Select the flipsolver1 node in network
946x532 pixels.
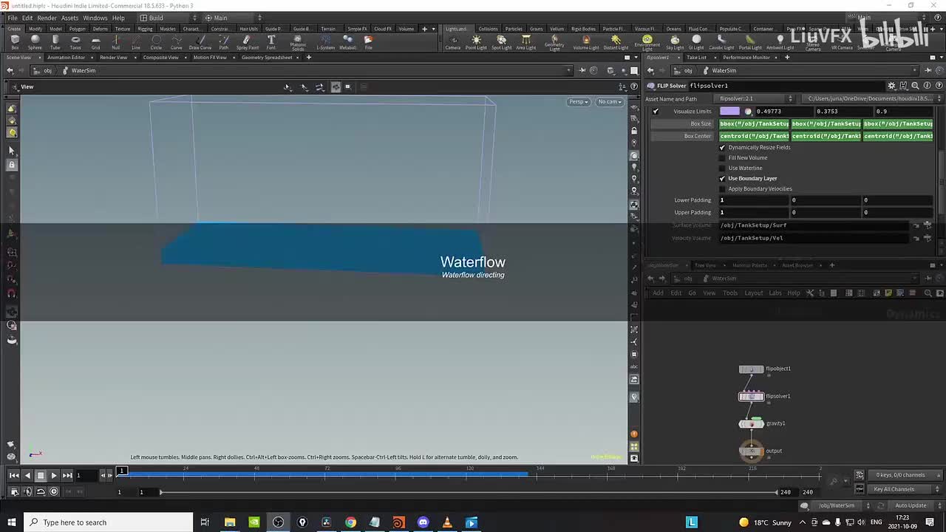click(x=751, y=397)
